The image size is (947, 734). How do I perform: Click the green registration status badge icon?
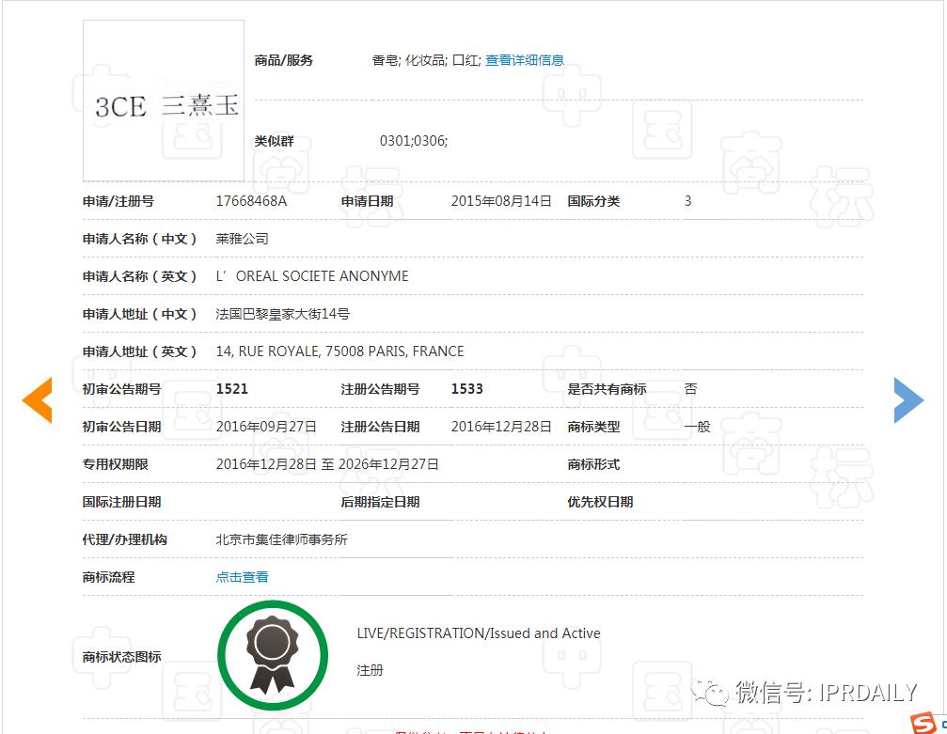tap(273, 654)
